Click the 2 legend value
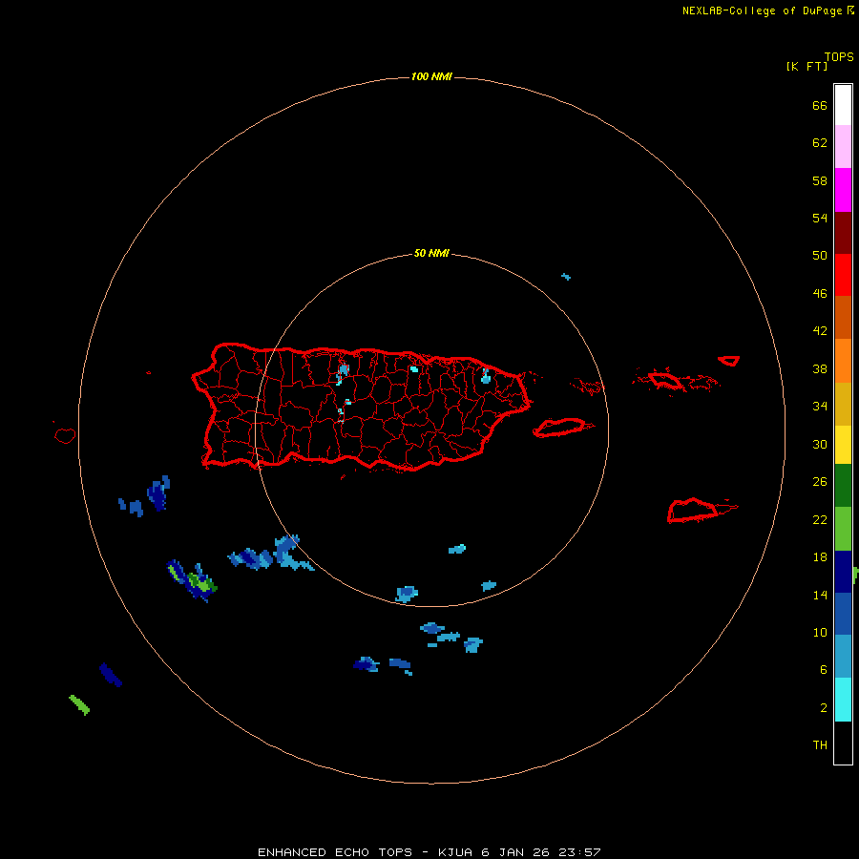 tap(824, 708)
